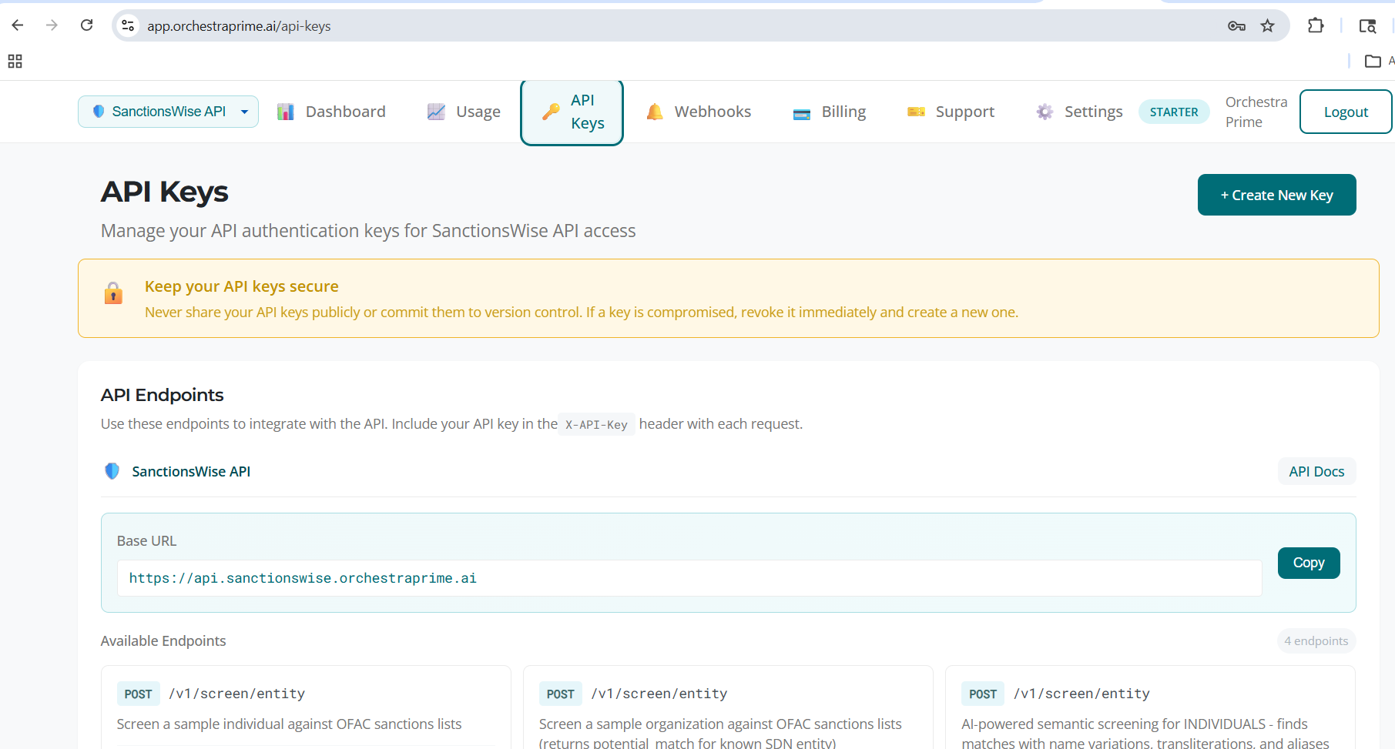Screen dimensions: 1395x749
Task: Toggle the password manager key icon in address bar
Action: (x=1236, y=25)
